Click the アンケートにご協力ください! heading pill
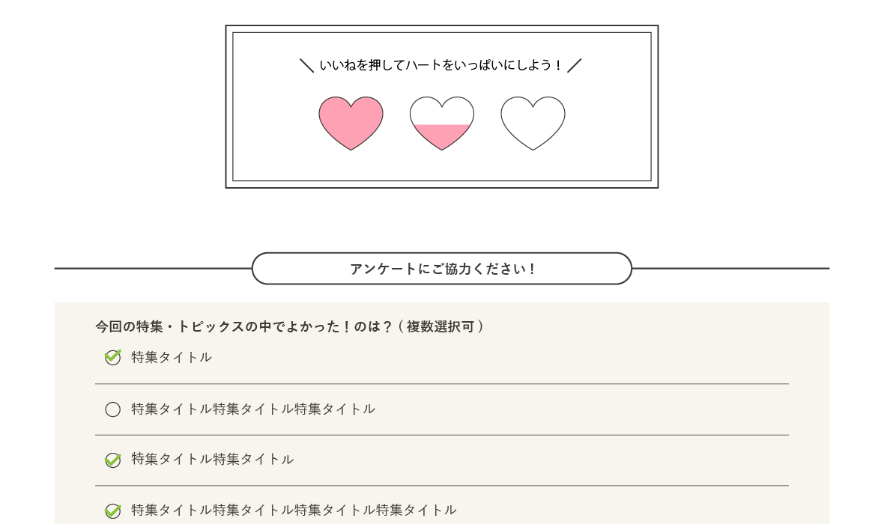884x524 pixels. click(x=442, y=269)
